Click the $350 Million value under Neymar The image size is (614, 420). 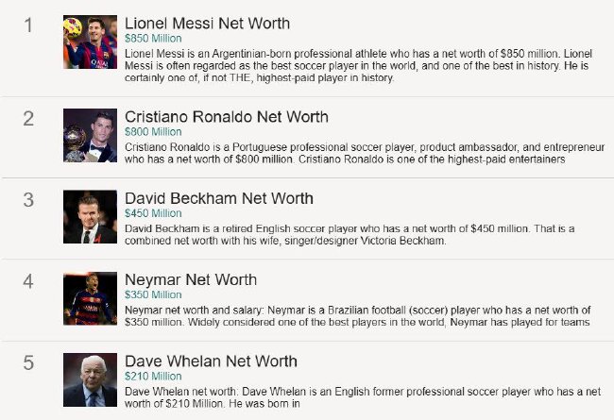(x=153, y=294)
